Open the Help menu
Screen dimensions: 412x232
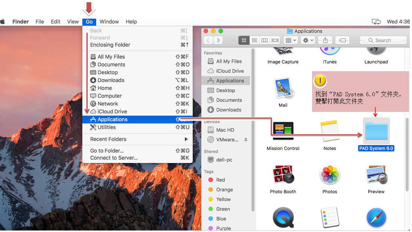[131, 22]
